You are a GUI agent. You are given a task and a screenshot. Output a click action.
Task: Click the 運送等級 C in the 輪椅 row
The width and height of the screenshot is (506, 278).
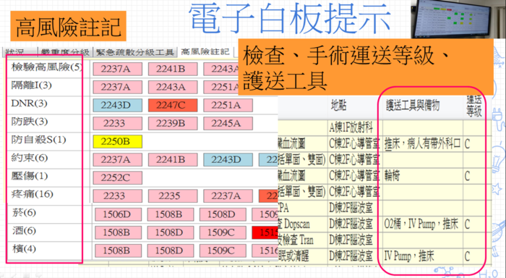[467, 176]
